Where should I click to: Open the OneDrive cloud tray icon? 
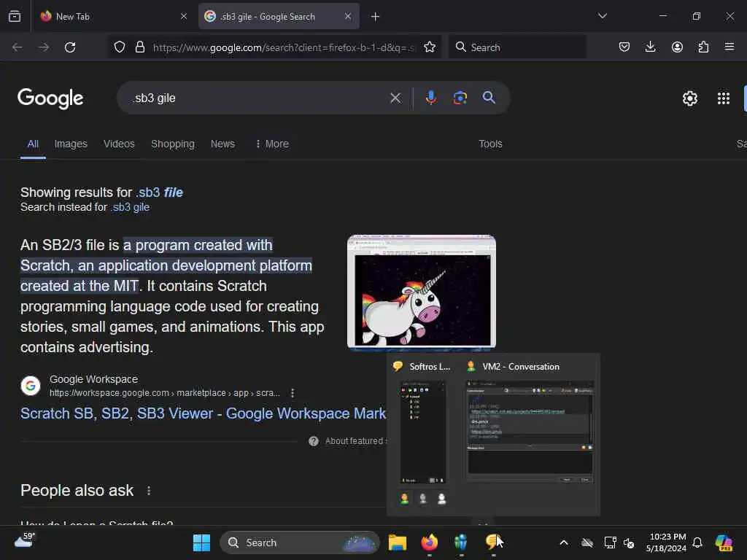(587, 542)
